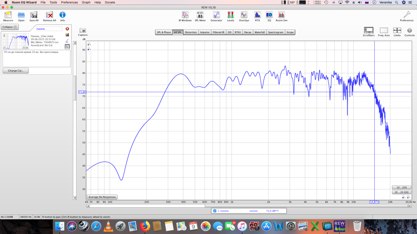Viewport: 417px width, 234px height.
Task: Click the horizontal scrollbar right arrow
Action: point(410,206)
